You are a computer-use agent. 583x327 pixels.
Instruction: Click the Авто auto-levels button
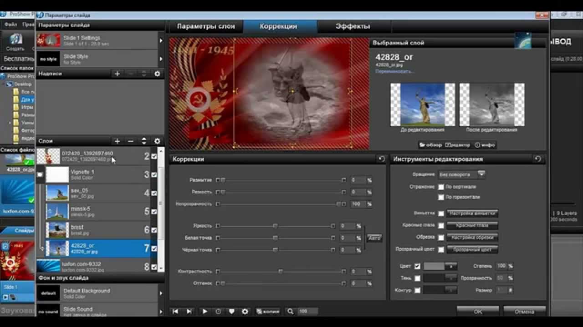coord(374,238)
